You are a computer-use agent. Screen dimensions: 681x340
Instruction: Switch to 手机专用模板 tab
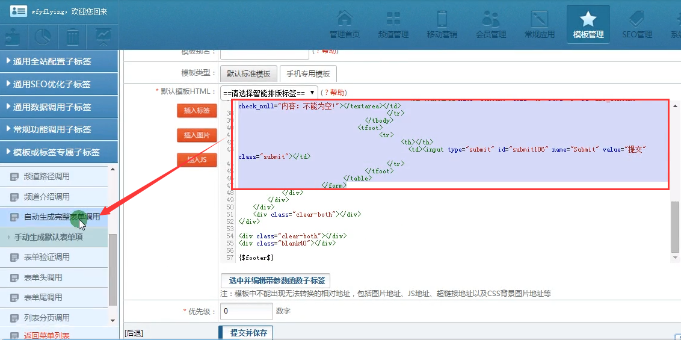pos(308,73)
